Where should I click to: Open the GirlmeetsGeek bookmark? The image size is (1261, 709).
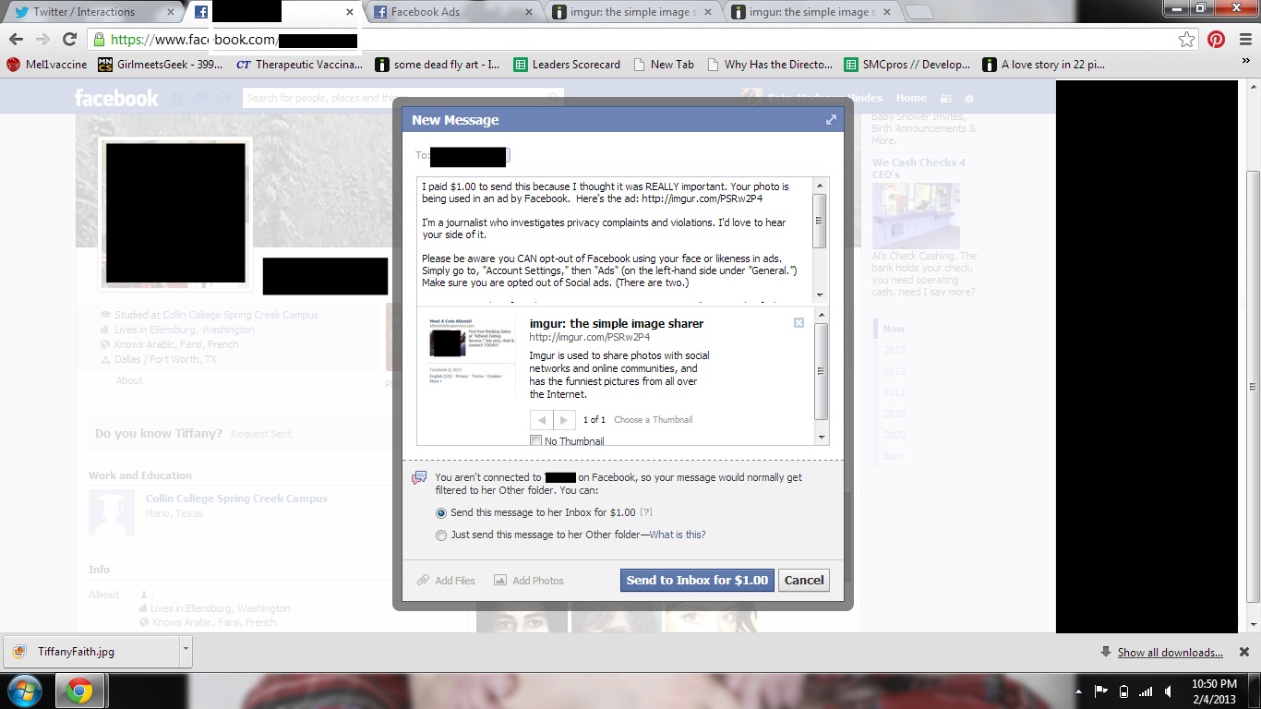(x=161, y=65)
